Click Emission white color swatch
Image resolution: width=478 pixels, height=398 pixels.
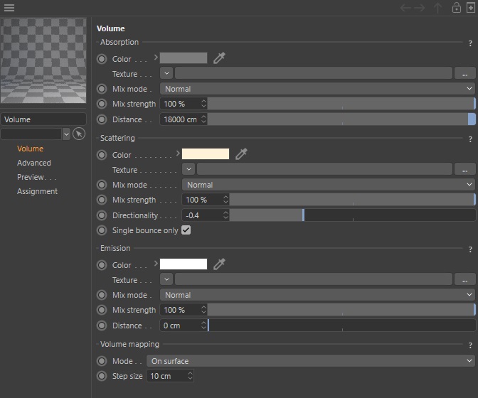click(x=184, y=264)
